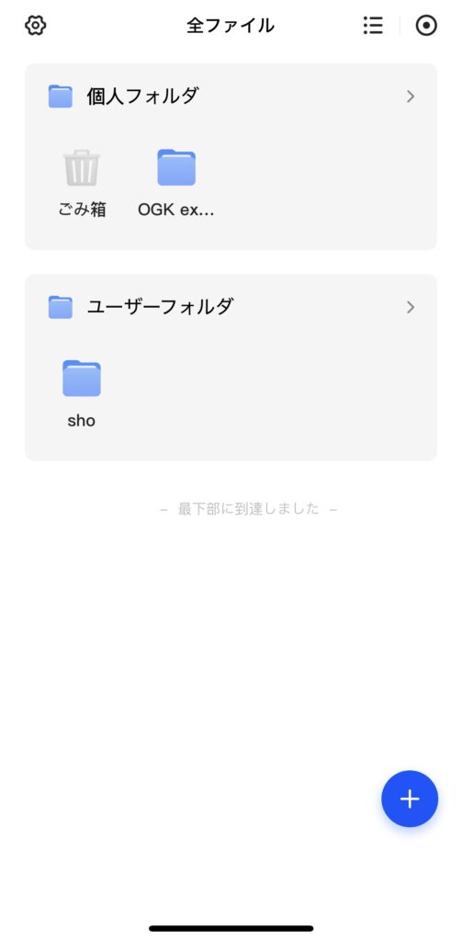462x941 pixels.
Task: Tap the OGK ex... label text
Action: pos(175,210)
